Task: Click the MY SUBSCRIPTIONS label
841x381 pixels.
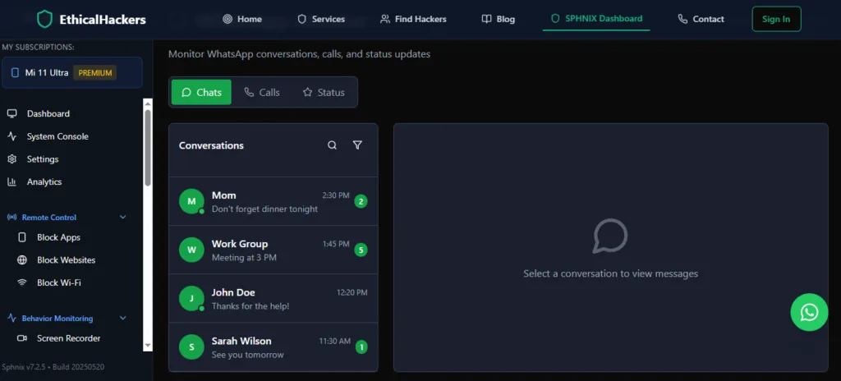Action: 38,48
